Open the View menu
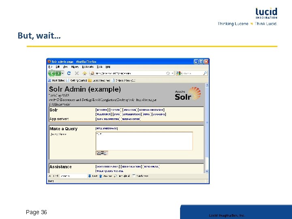 pos(65,67)
